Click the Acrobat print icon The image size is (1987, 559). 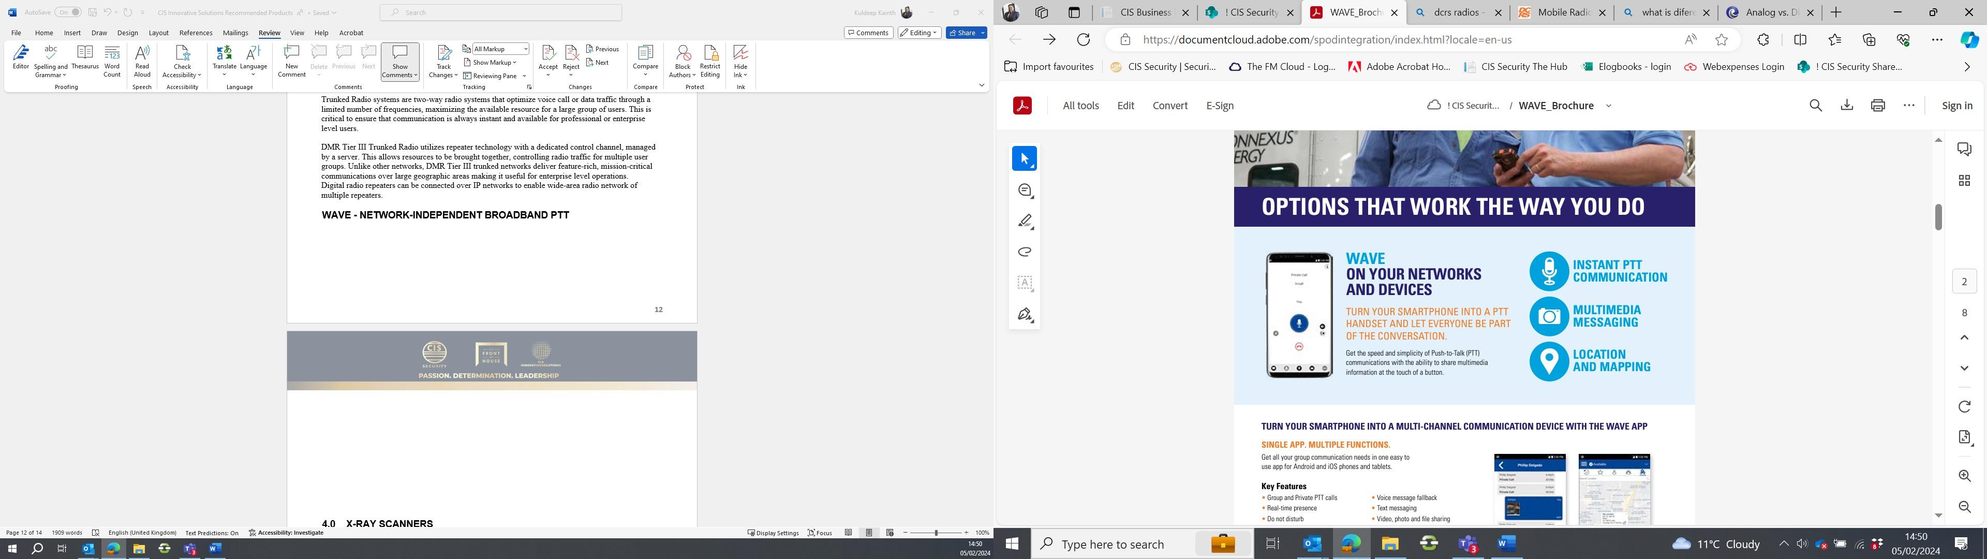pos(1877,106)
